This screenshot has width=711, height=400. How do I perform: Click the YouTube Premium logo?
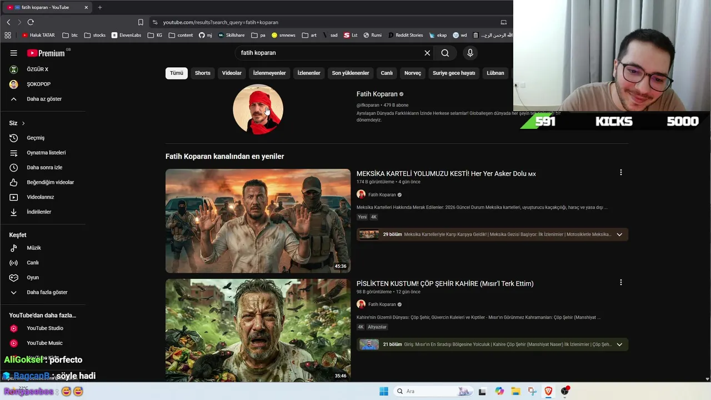point(46,53)
